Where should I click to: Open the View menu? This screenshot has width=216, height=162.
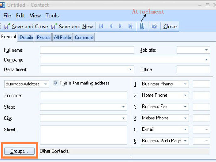coord(35,15)
